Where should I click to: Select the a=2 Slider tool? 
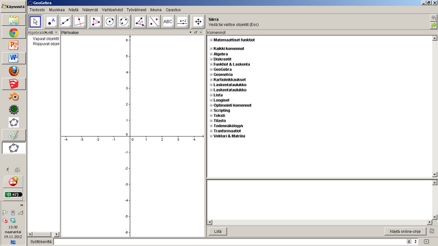coord(182,22)
